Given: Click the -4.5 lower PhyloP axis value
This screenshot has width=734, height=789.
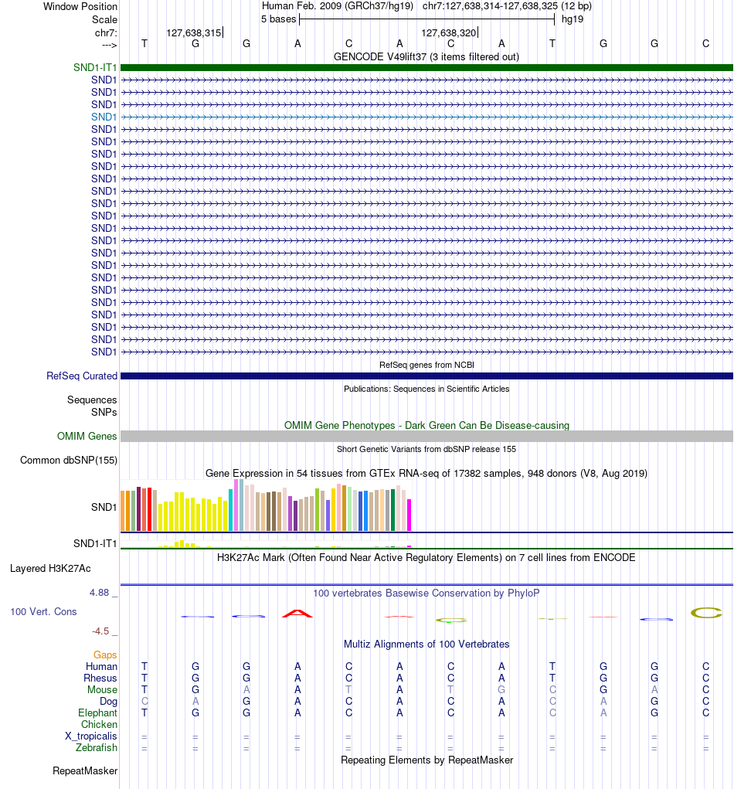Looking at the screenshot, I should tap(100, 631).
